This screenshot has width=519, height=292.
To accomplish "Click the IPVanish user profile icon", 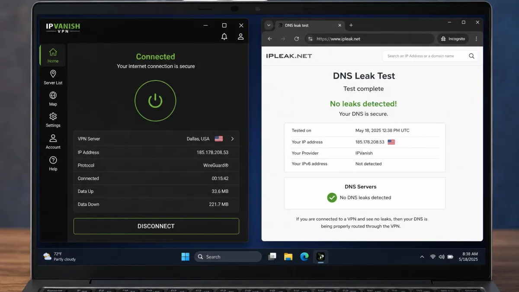I will pos(240,37).
